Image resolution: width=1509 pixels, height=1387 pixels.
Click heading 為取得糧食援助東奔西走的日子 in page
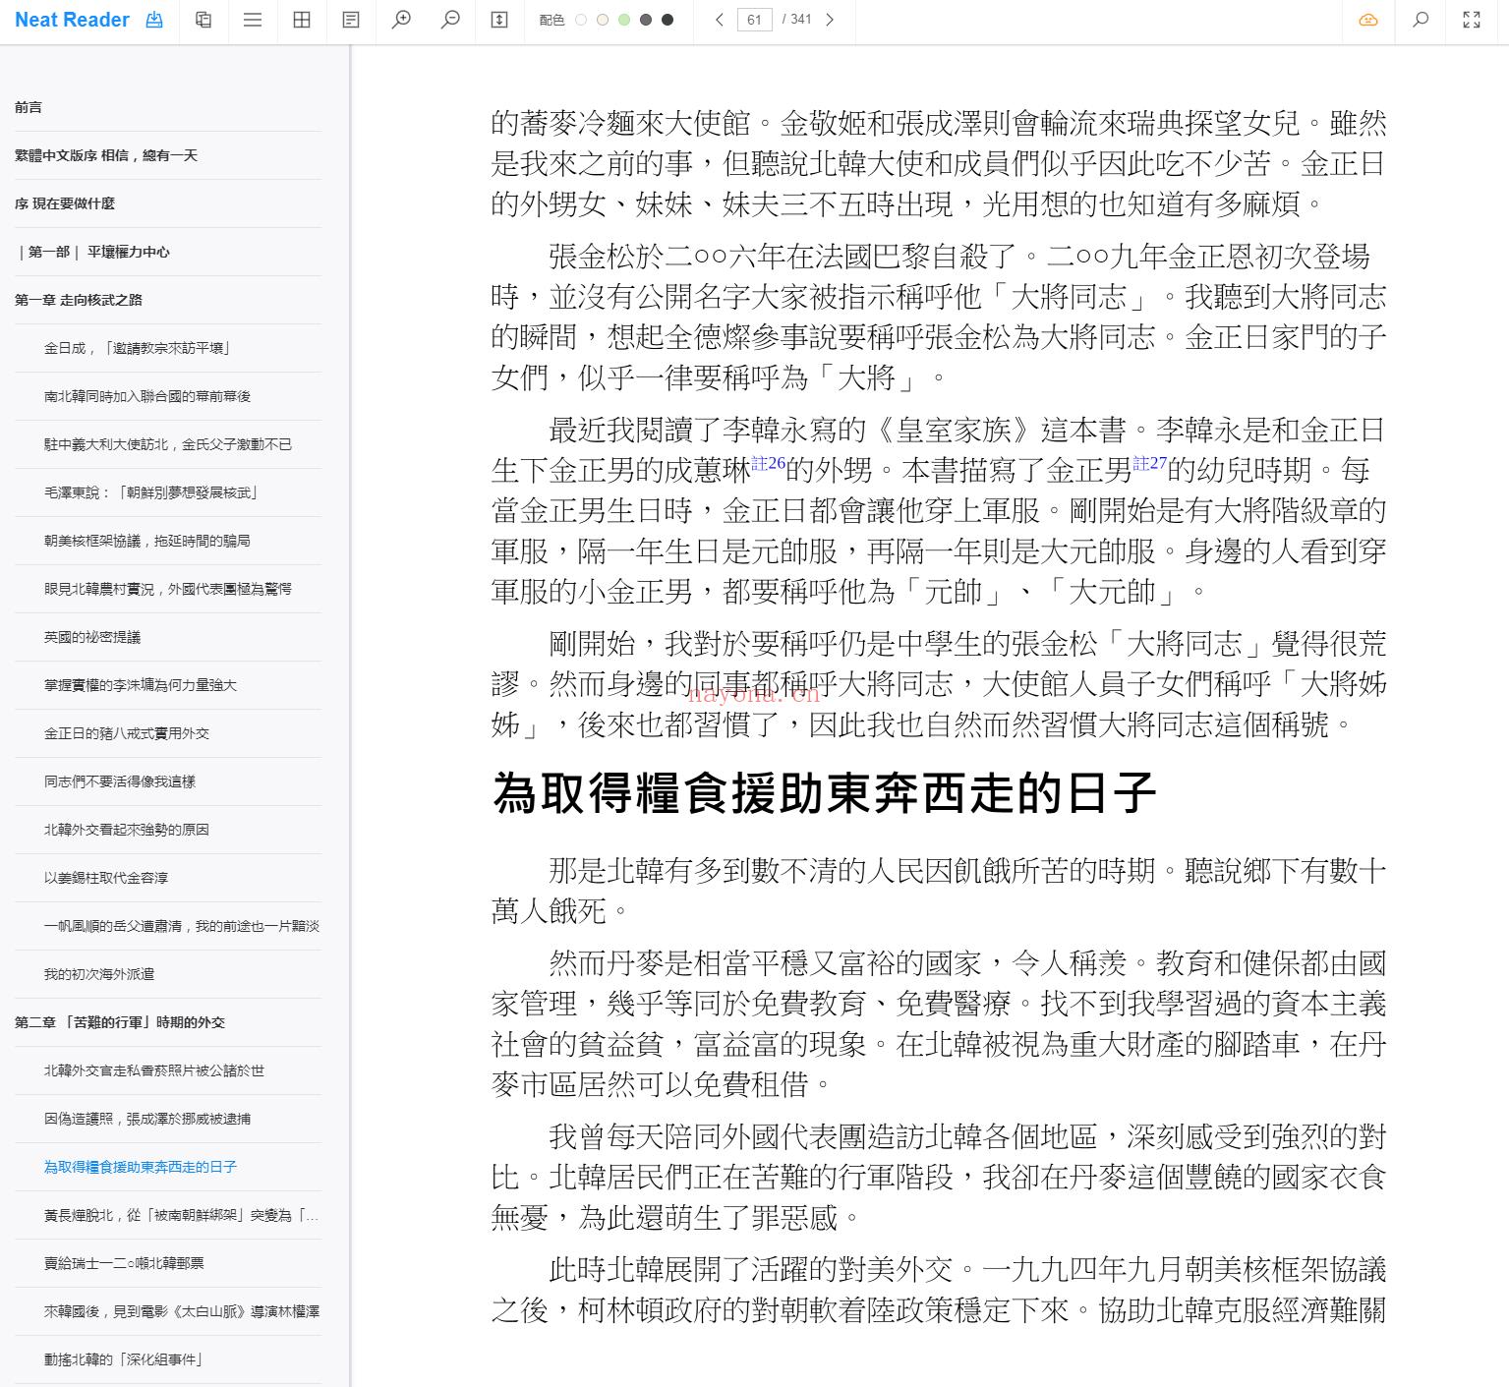click(824, 793)
